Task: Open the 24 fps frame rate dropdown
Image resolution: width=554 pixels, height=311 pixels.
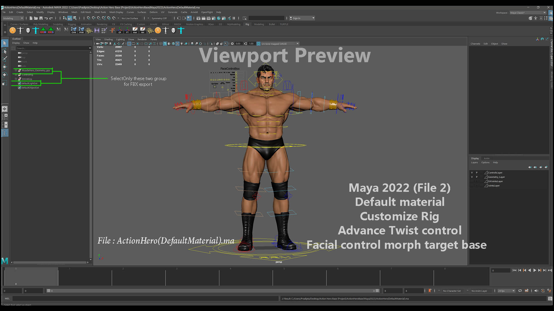Action: coord(506,291)
